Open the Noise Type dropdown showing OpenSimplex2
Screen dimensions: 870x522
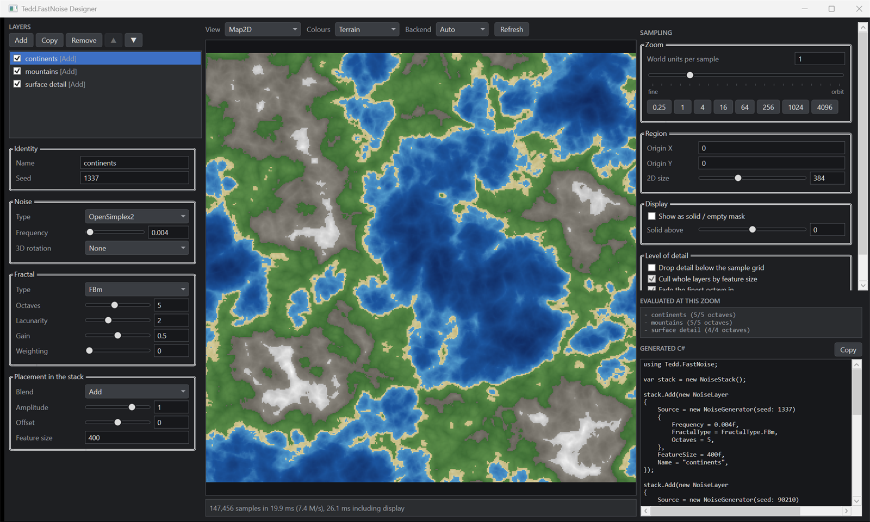(x=137, y=217)
